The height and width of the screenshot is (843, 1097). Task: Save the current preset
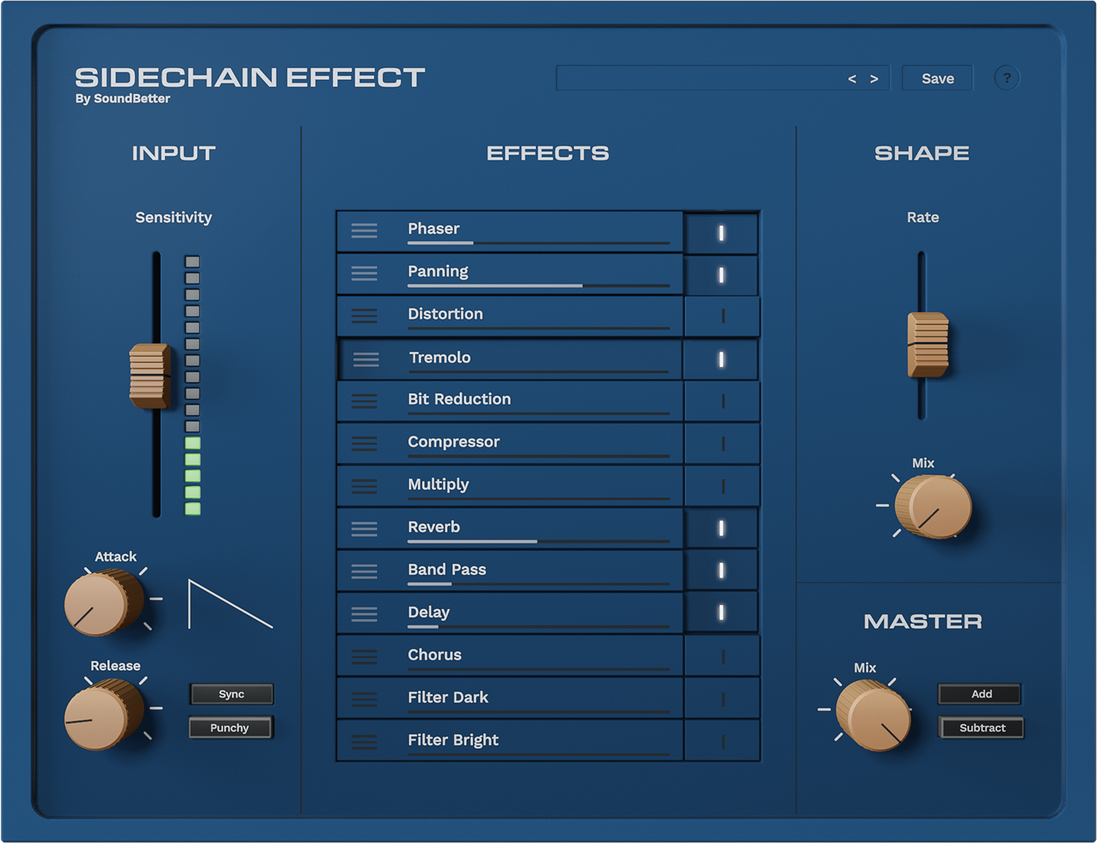click(x=937, y=79)
